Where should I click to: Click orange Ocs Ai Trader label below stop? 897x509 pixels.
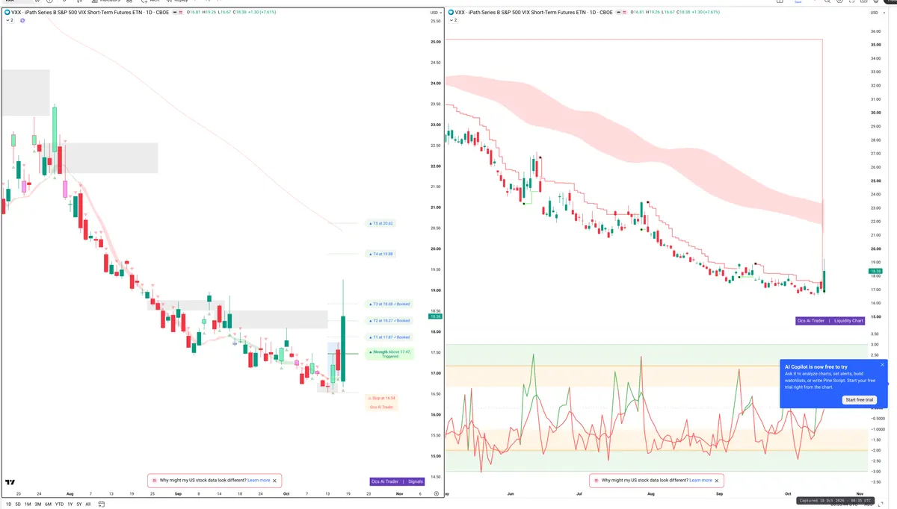(381, 407)
